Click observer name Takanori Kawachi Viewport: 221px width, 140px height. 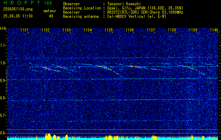pyautogui.click(x=124, y=4)
